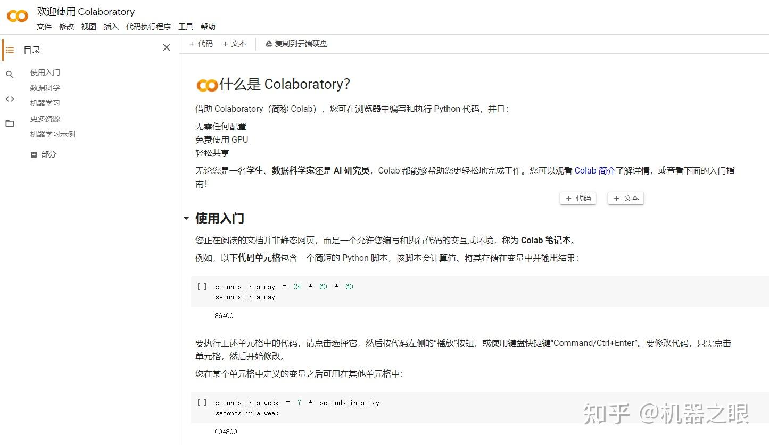Open the 工具 menu
This screenshot has width=769, height=445.
pyautogui.click(x=185, y=26)
